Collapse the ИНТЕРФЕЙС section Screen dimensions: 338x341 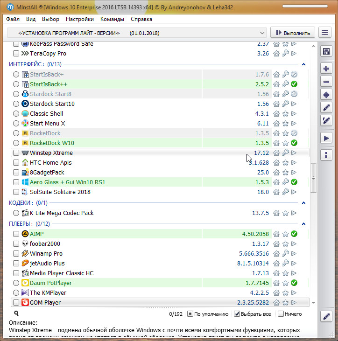pos(303,64)
